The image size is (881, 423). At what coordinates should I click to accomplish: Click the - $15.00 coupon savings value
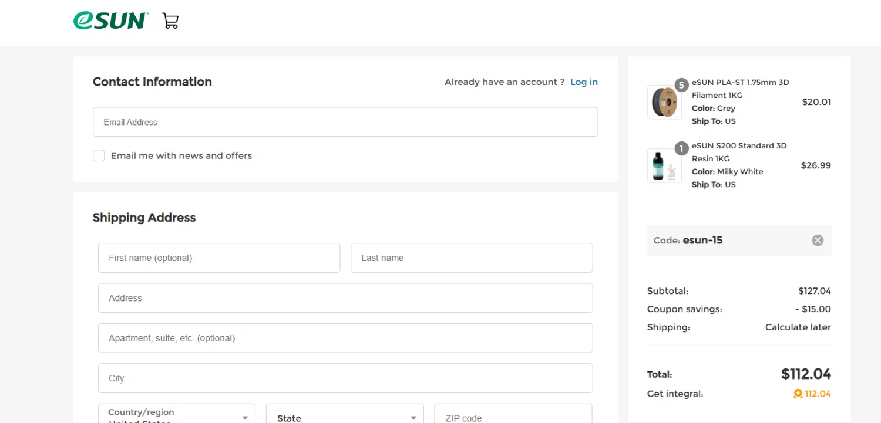[x=813, y=309]
